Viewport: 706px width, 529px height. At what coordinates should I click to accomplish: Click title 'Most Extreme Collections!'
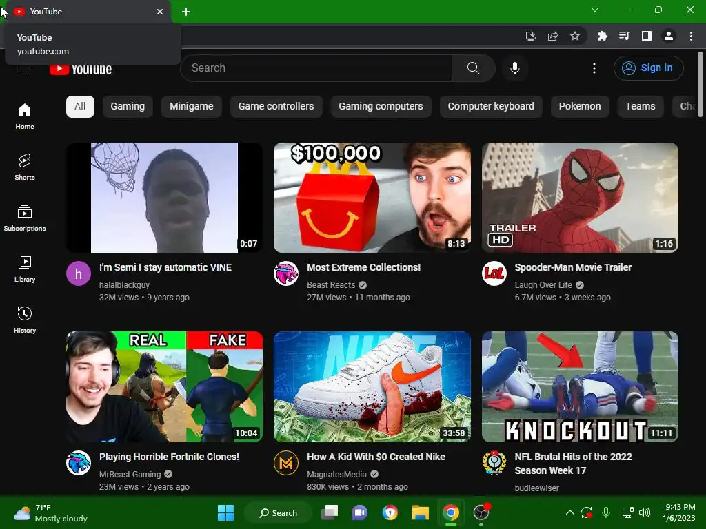pos(364,267)
